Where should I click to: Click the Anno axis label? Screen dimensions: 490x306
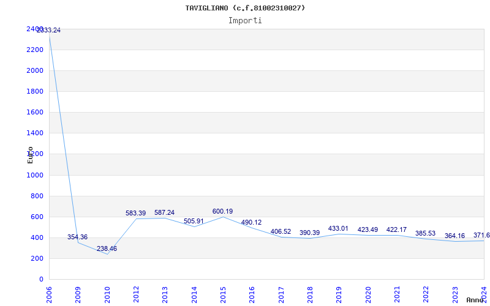(x=475, y=300)
